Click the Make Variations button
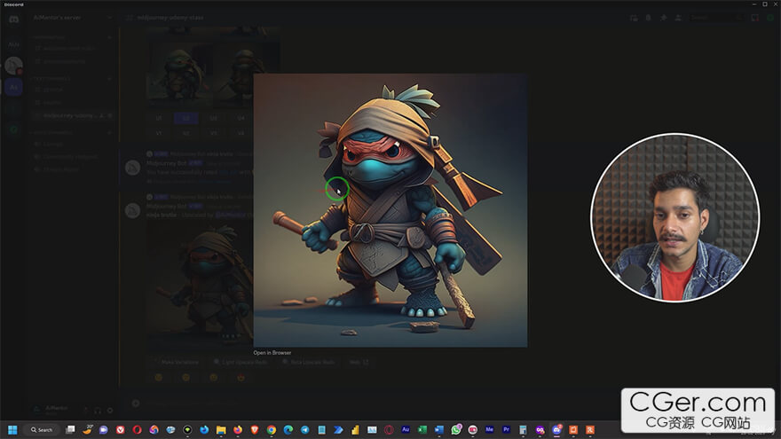This screenshot has height=439, width=781. [x=176, y=362]
